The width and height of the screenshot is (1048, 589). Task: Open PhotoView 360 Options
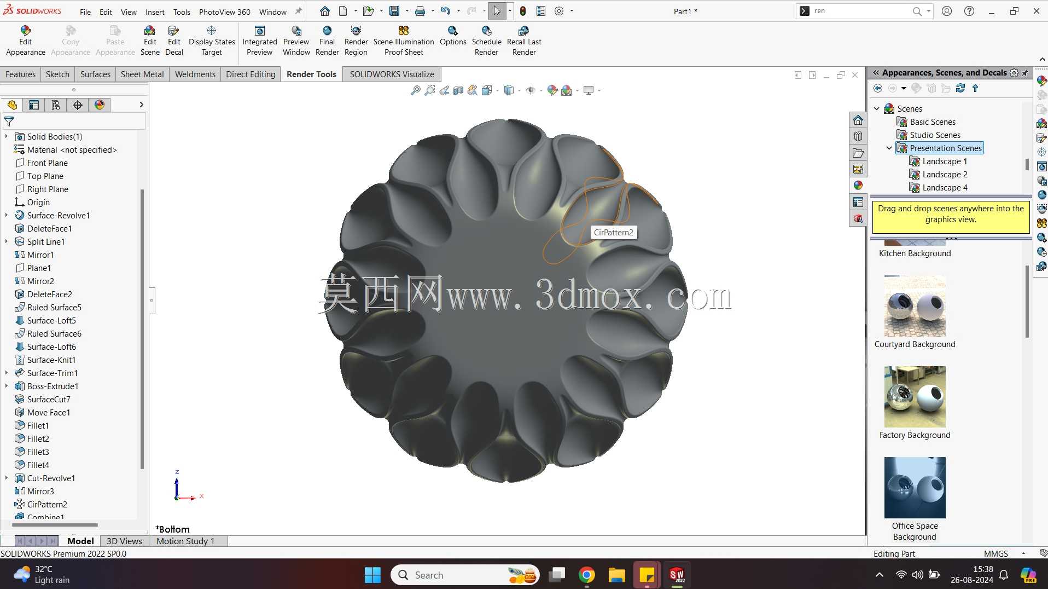coord(453,36)
